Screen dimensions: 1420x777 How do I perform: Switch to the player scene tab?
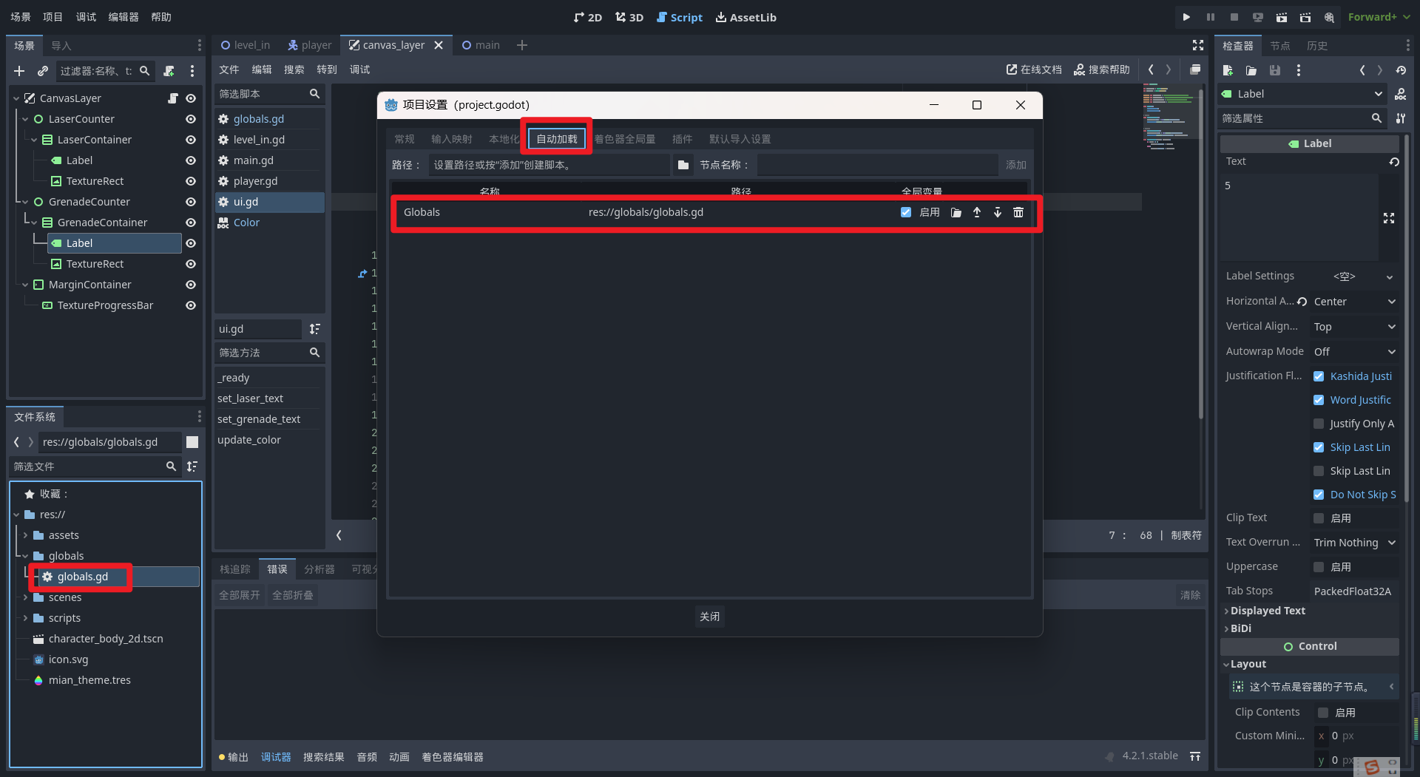[x=310, y=45]
